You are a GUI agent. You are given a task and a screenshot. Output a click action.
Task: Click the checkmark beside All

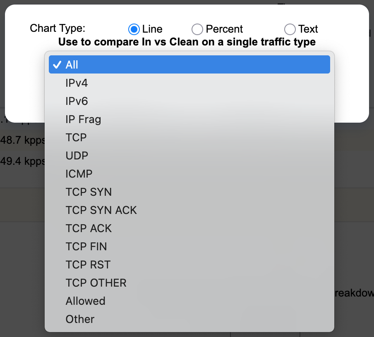pos(57,64)
